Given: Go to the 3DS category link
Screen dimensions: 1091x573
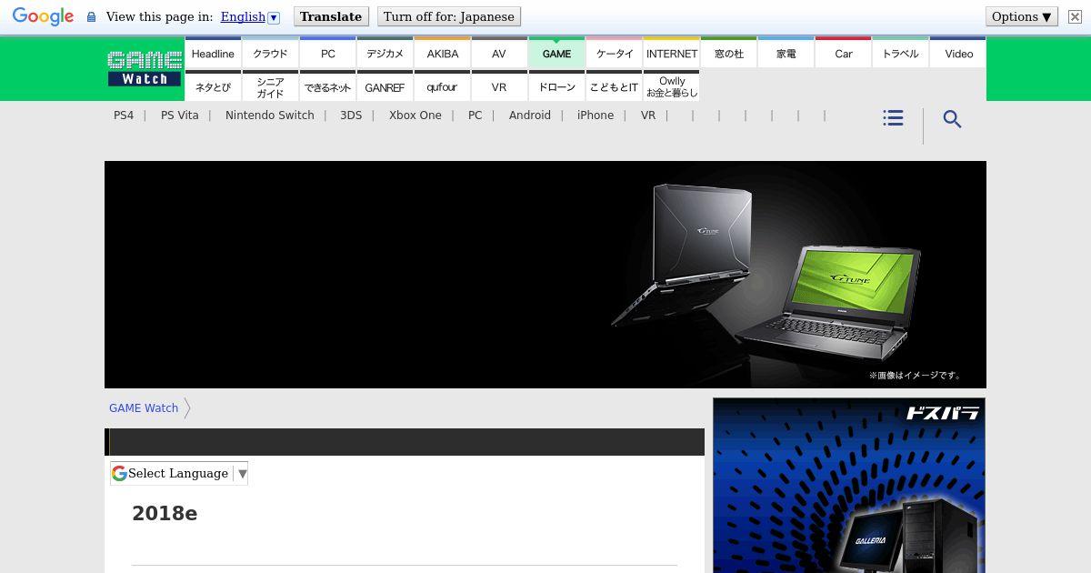Looking at the screenshot, I should (351, 116).
